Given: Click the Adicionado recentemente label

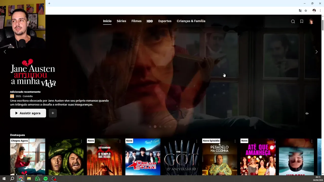Looking at the screenshot, I should click(25, 92).
